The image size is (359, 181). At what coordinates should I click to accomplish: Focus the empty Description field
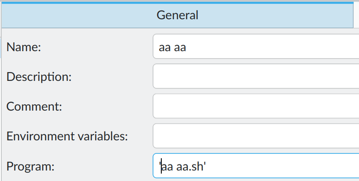(x=256, y=77)
